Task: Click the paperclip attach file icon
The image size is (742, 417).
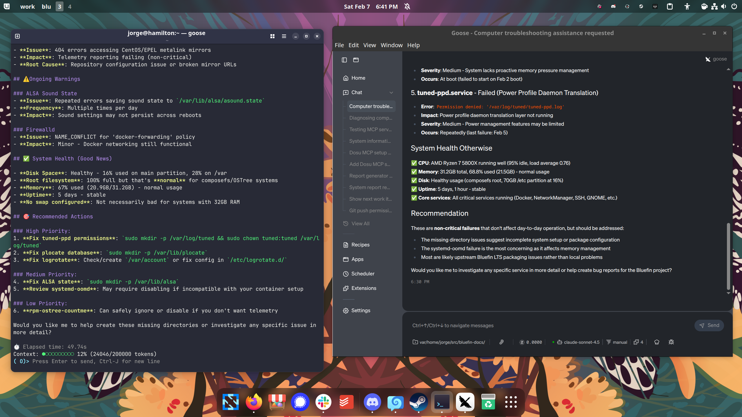Action: 501,342
